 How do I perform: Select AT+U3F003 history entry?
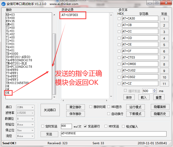point(70,15)
